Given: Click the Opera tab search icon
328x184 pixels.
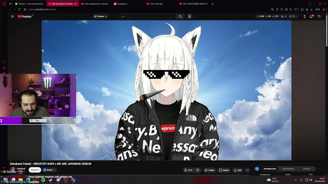Looking at the screenshot, I should click(x=310, y=4).
